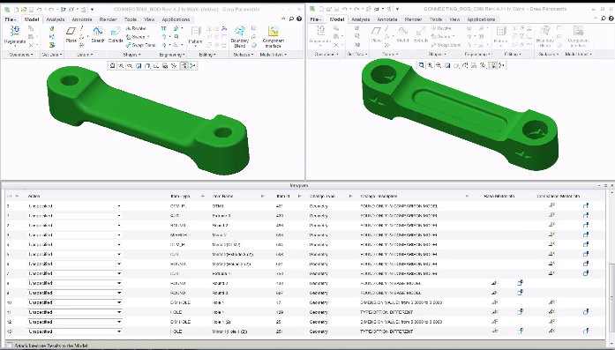The width and height of the screenshot is (615, 350).
Task: Open the Sketch tool in left window
Action: click(x=98, y=34)
